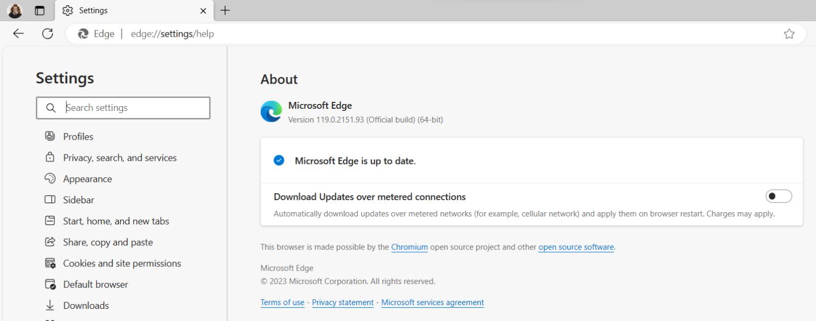This screenshot has height=321, width=816.
Task: Click the Terms of use link
Action: tap(282, 302)
